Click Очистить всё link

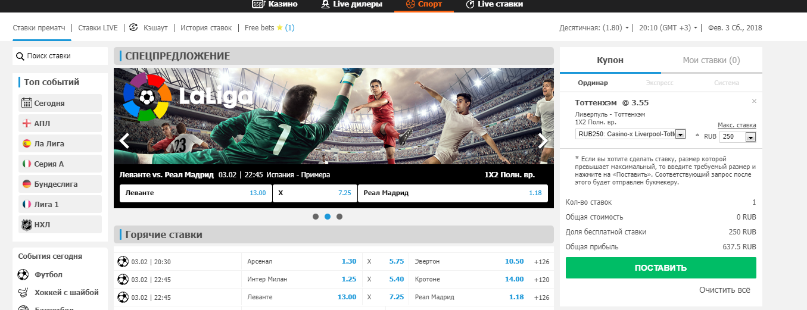724,290
